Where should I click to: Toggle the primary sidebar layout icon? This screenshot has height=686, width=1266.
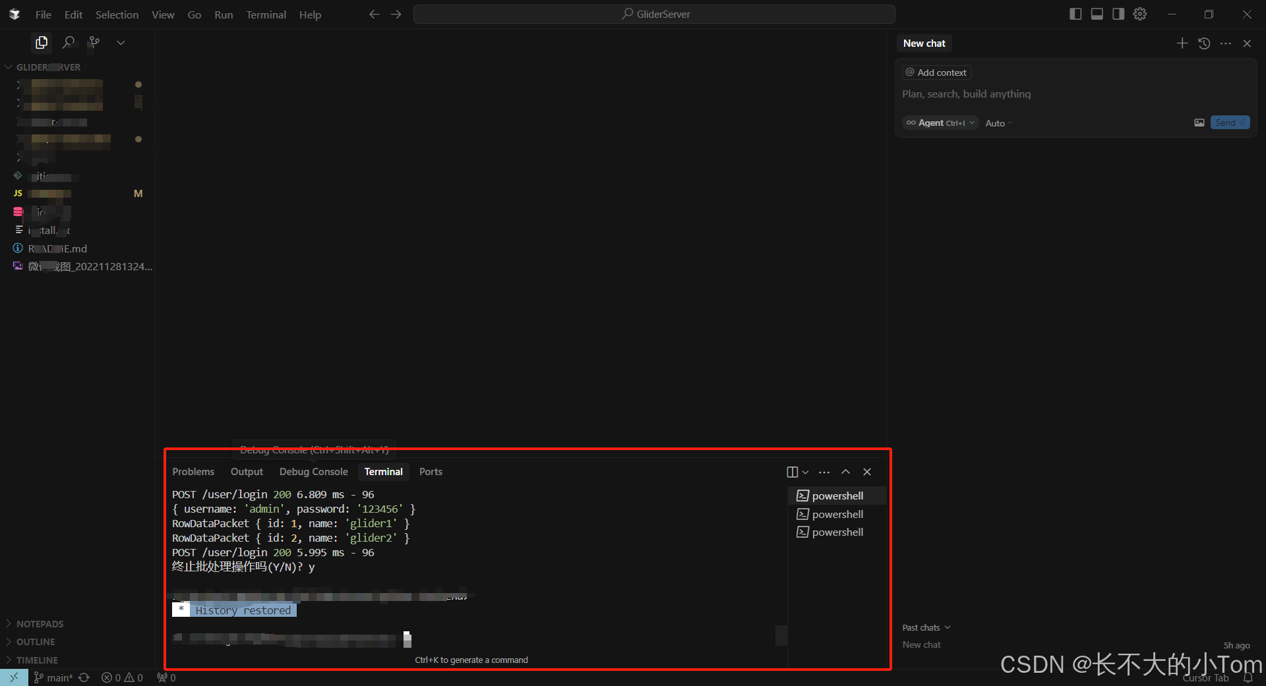point(1075,13)
